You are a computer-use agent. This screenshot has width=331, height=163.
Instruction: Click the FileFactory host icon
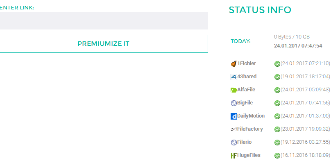click(x=234, y=129)
